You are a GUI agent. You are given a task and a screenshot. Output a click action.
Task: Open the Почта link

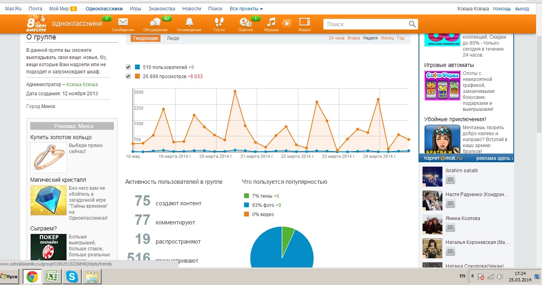pyautogui.click(x=35, y=9)
